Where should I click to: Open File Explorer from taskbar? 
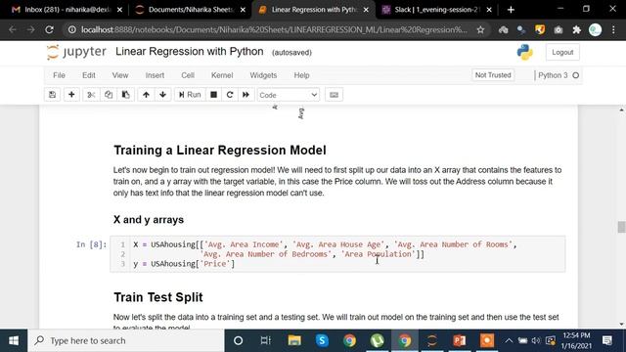(x=294, y=340)
